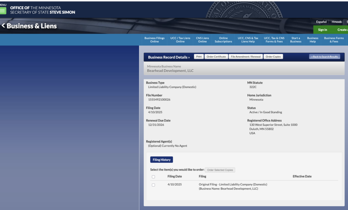Open UCC / Tax Liens Online menu

tap(180, 40)
